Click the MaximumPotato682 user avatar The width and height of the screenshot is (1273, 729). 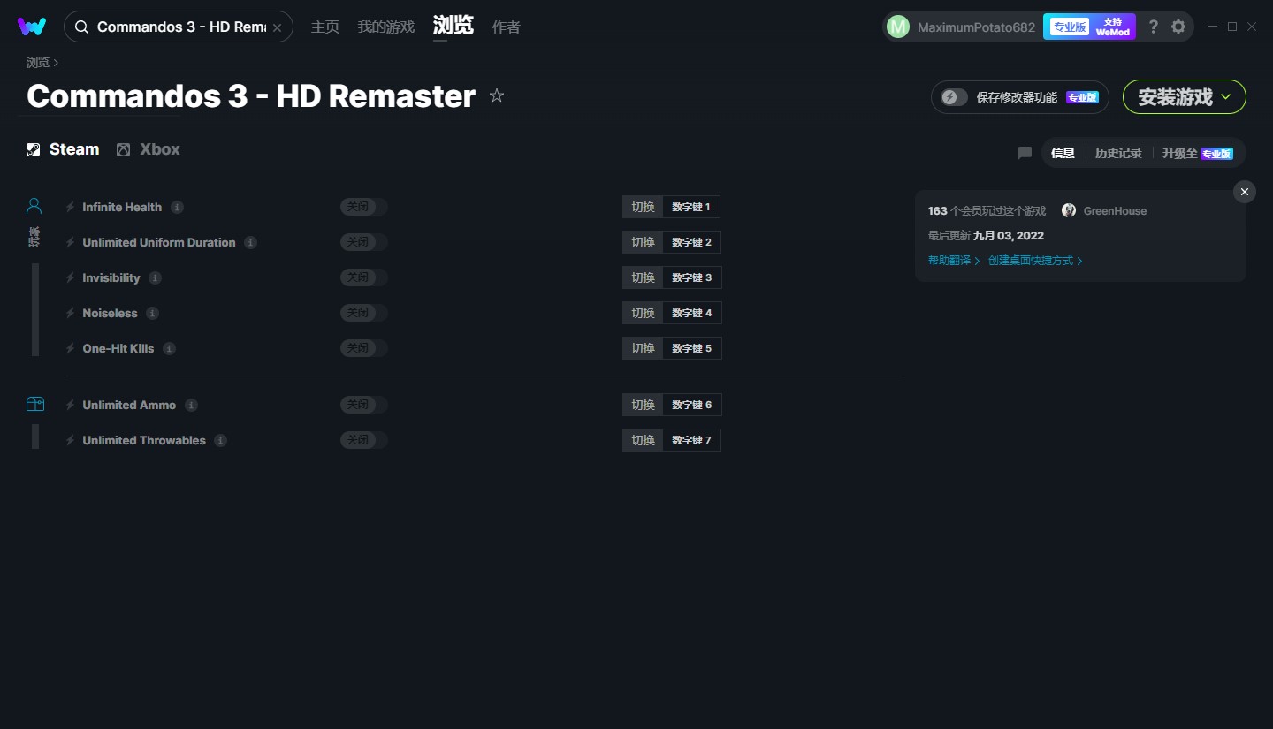tap(898, 27)
